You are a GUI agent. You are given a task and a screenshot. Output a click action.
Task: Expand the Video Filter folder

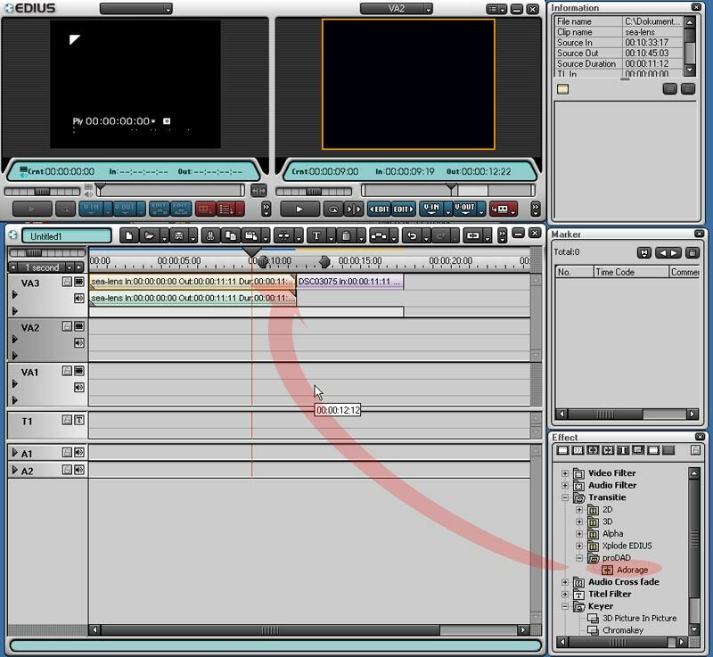pos(565,473)
